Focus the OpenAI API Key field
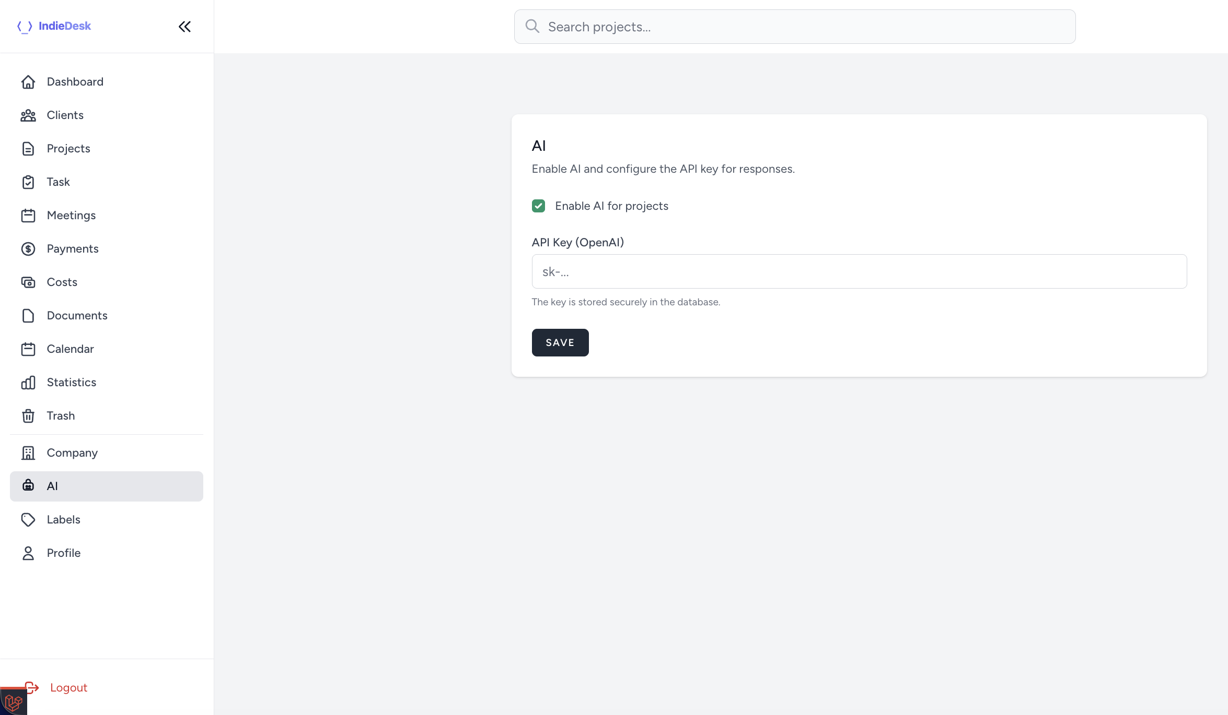 click(859, 271)
